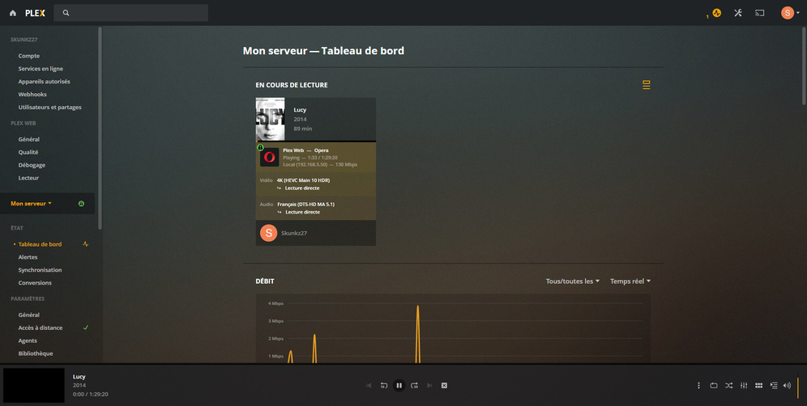
Task: Click the green secure-connection lock badge
Action: [260, 147]
